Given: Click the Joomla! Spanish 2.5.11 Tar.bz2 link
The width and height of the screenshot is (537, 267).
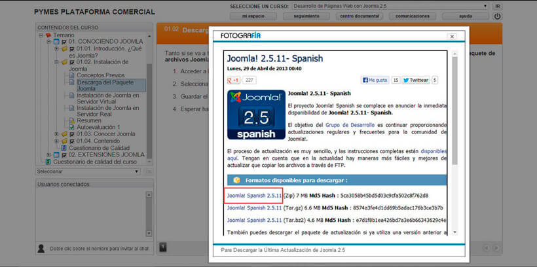Looking at the screenshot, I should [255, 220].
